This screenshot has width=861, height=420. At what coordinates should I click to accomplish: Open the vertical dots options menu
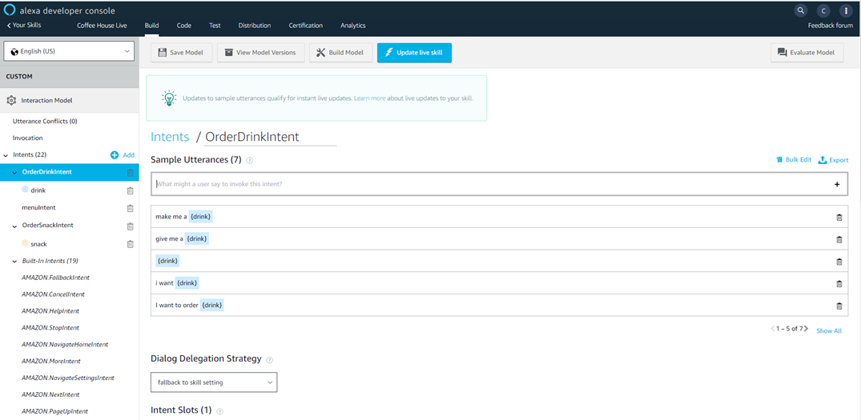(845, 10)
